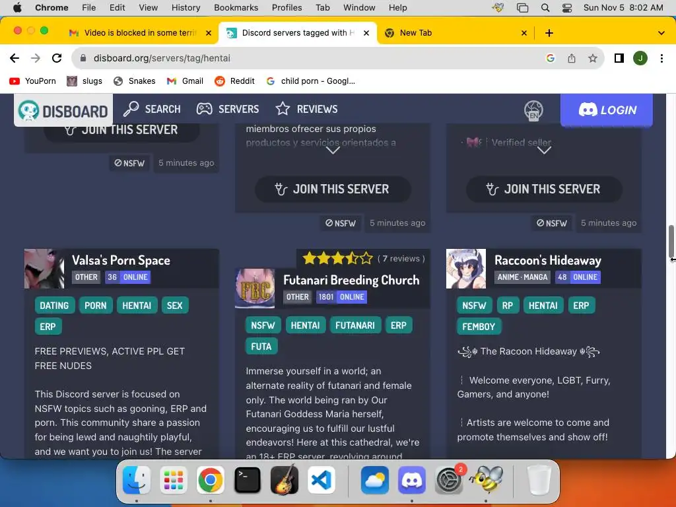Viewport: 676px width, 507px height.
Task: Open Finder from the dock
Action: [137, 480]
